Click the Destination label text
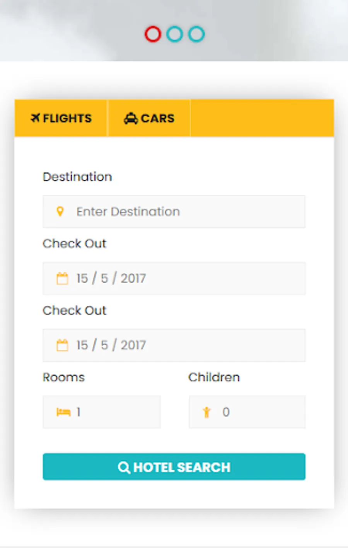 (x=77, y=177)
